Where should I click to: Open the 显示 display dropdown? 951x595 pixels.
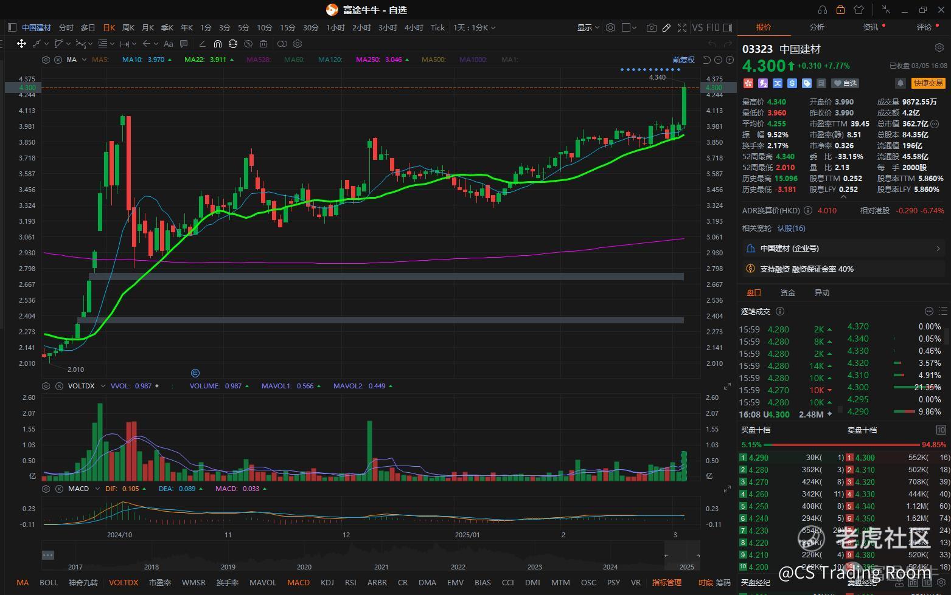pyautogui.click(x=588, y=27)
